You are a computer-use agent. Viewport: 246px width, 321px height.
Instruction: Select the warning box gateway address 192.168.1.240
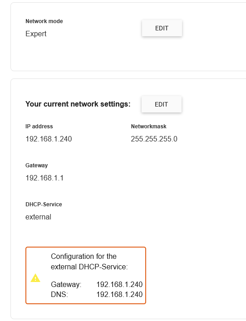[119, 284]
